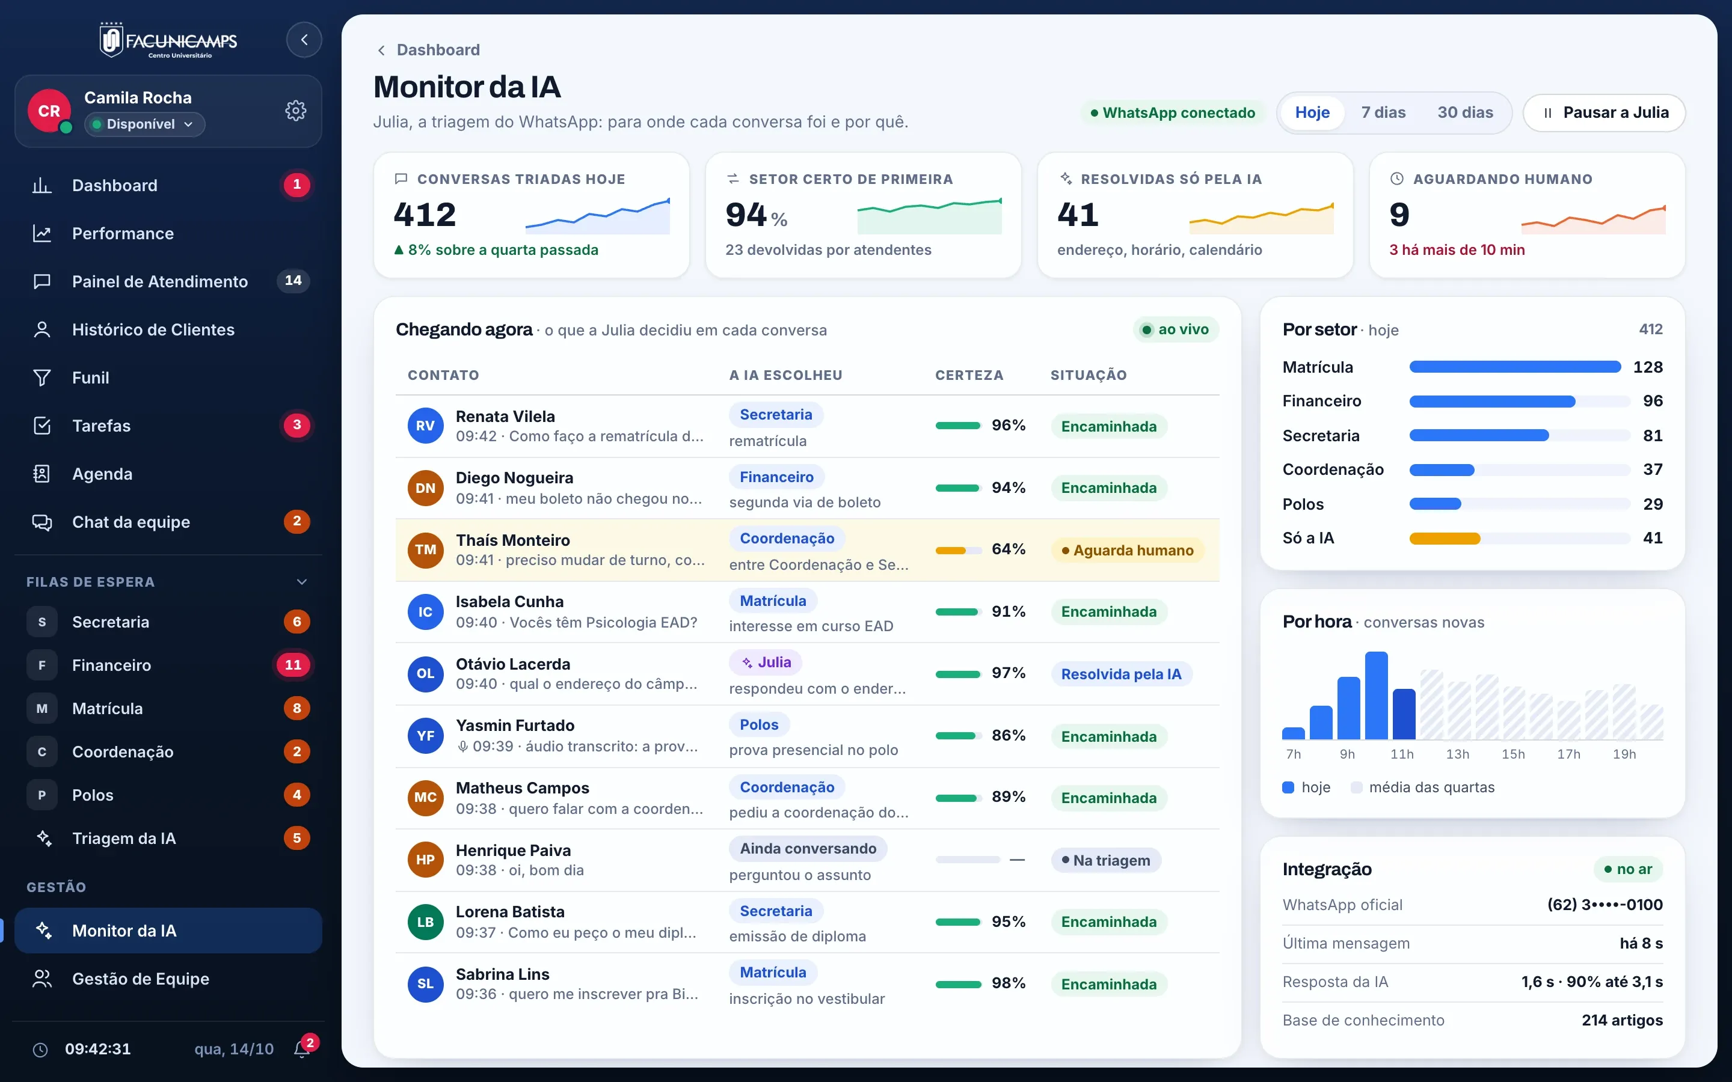
Task: Toggle the hoje legend in Por hora
Action: pos(1306,787)
